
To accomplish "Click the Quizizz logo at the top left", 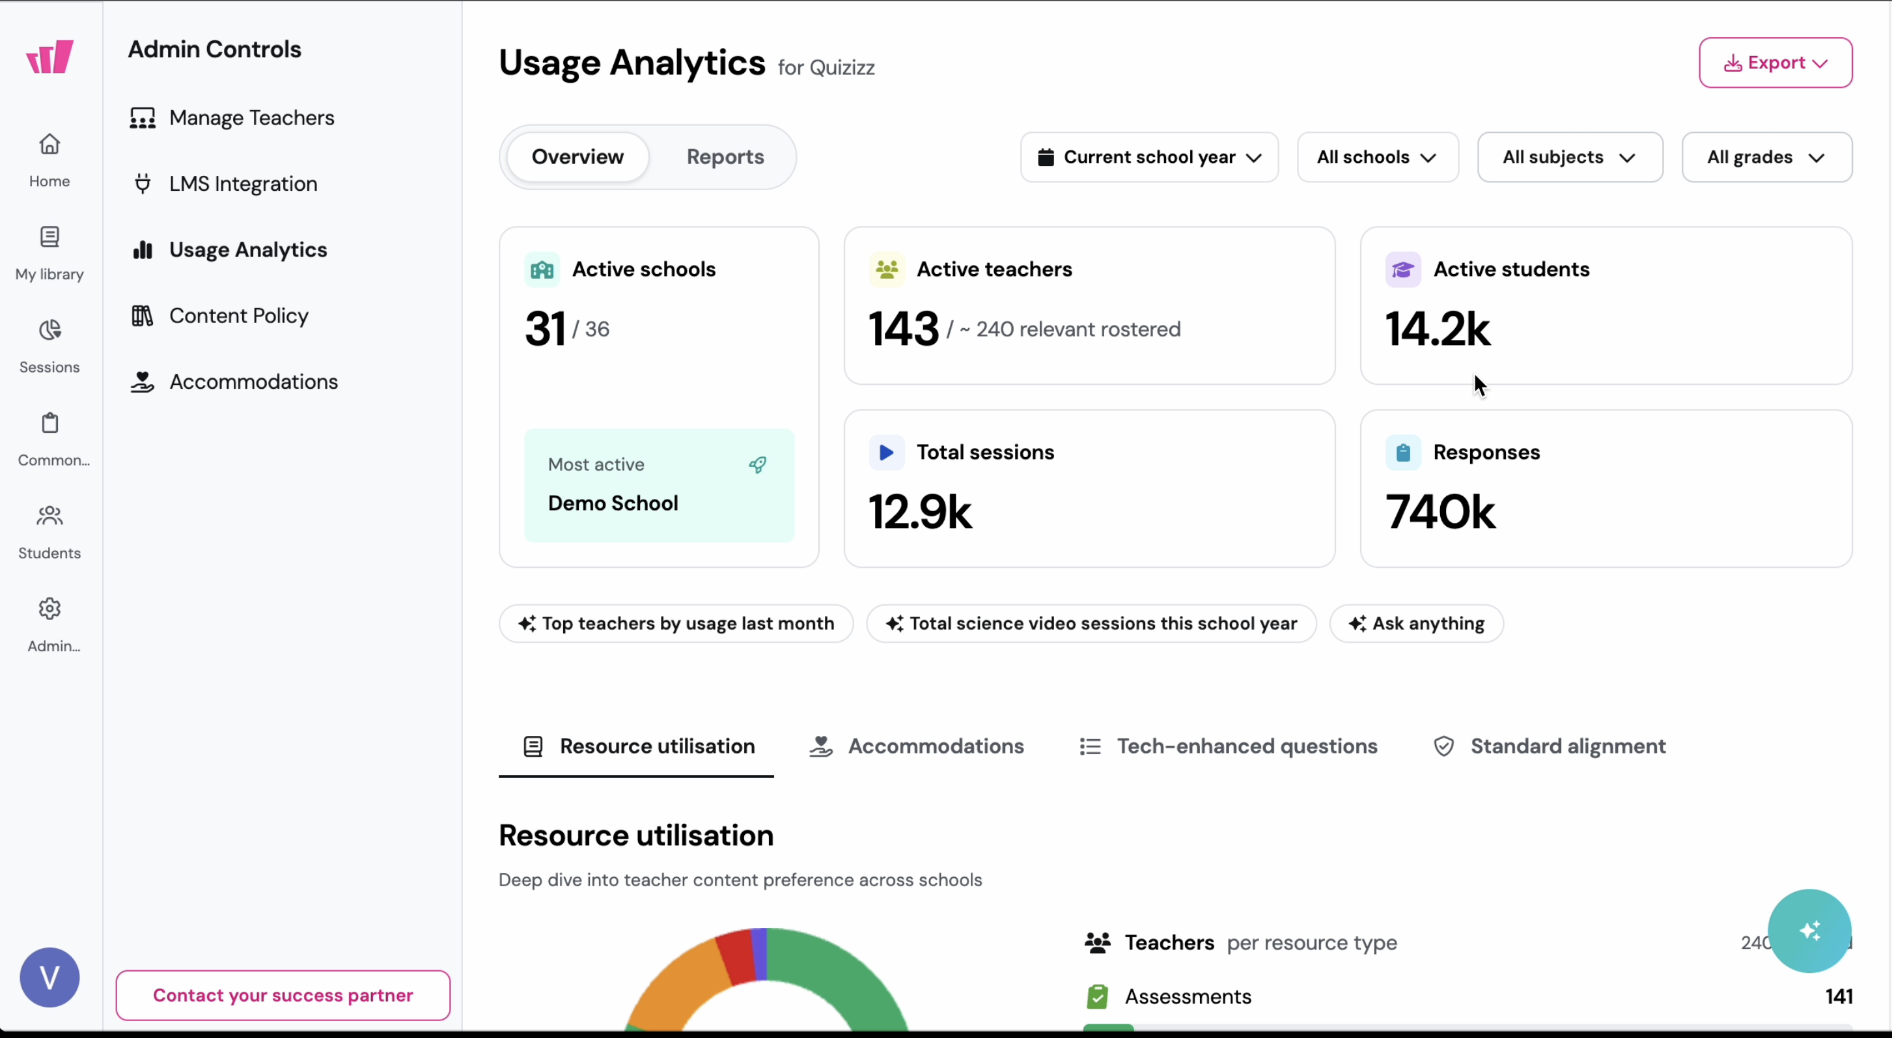I will [x=49, y=57].
